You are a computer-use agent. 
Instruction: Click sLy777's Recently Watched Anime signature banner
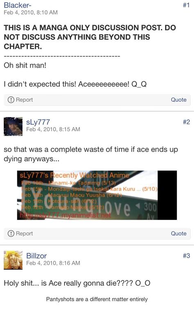click(x=97, y=195)
